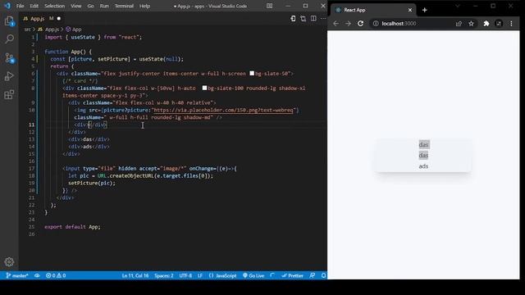
Task: Close the React App tab
Action: [410, 10]
